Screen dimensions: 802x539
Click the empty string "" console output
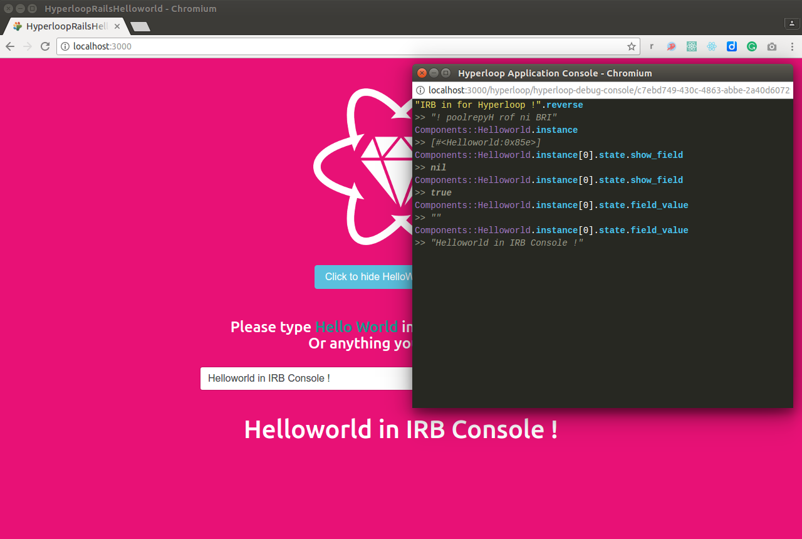click(x=436, y=217)
